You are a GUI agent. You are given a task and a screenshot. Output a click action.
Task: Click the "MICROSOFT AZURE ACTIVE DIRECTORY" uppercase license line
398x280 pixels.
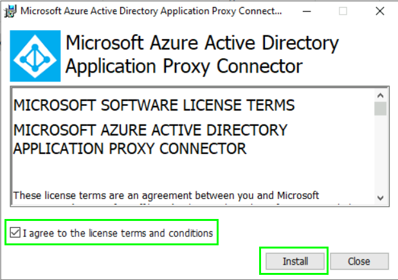coord(150,130)
